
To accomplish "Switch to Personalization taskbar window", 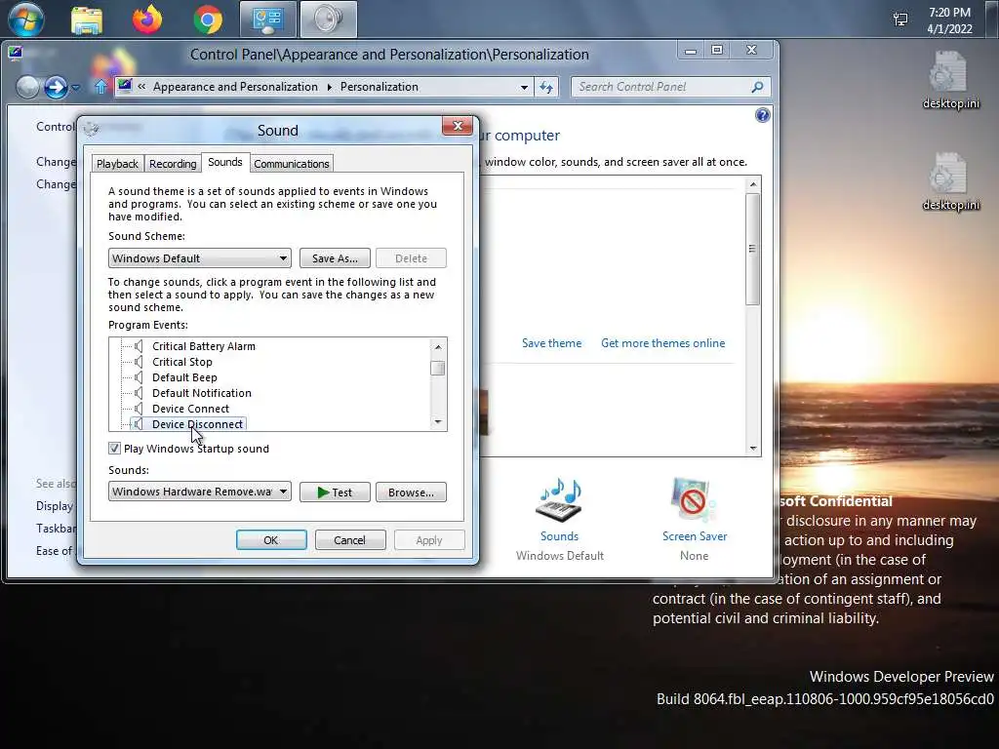I will (x=267, y=20).
